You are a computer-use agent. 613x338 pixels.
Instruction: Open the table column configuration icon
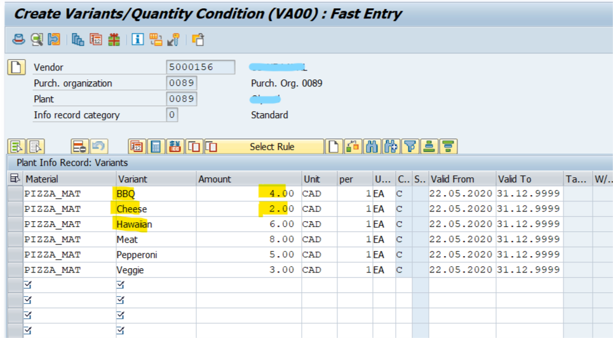tap(14, 179)
